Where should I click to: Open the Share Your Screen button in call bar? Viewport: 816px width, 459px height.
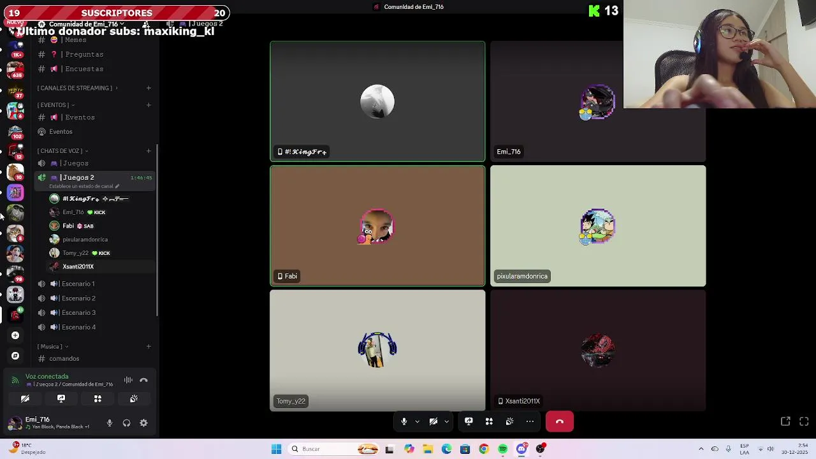pos(469,421)
